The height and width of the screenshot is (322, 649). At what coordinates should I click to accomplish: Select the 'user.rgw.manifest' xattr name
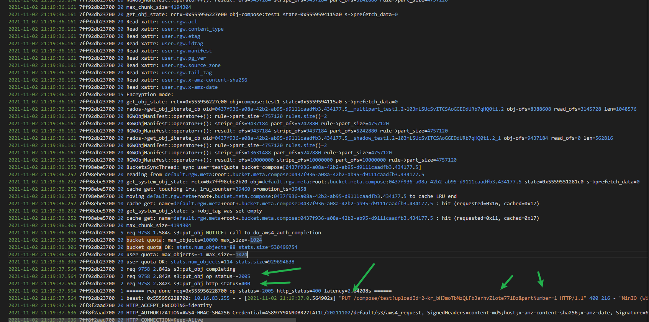187,51
